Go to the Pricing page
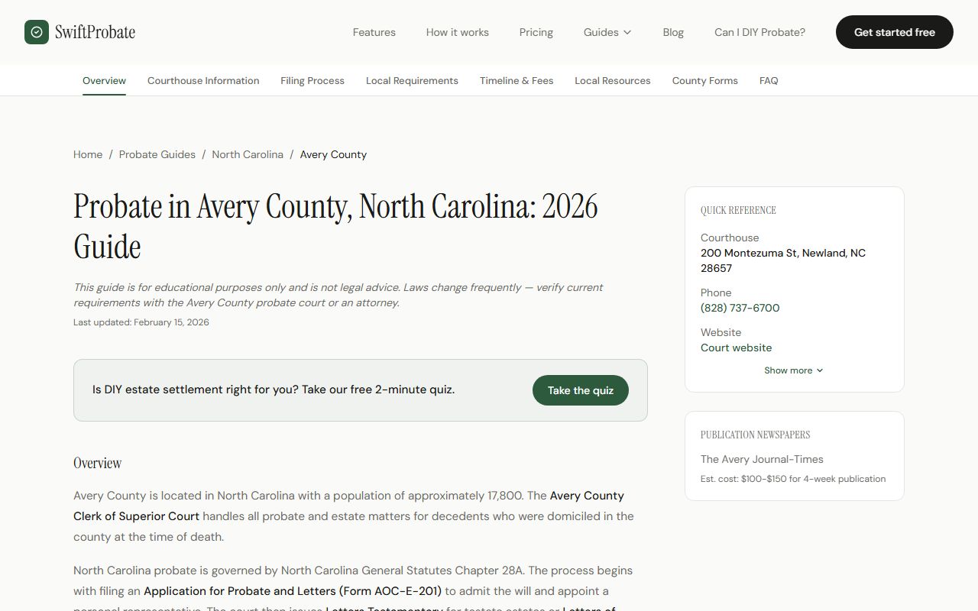The width and height of the screenshot is (978, 611). coord(536,32)
